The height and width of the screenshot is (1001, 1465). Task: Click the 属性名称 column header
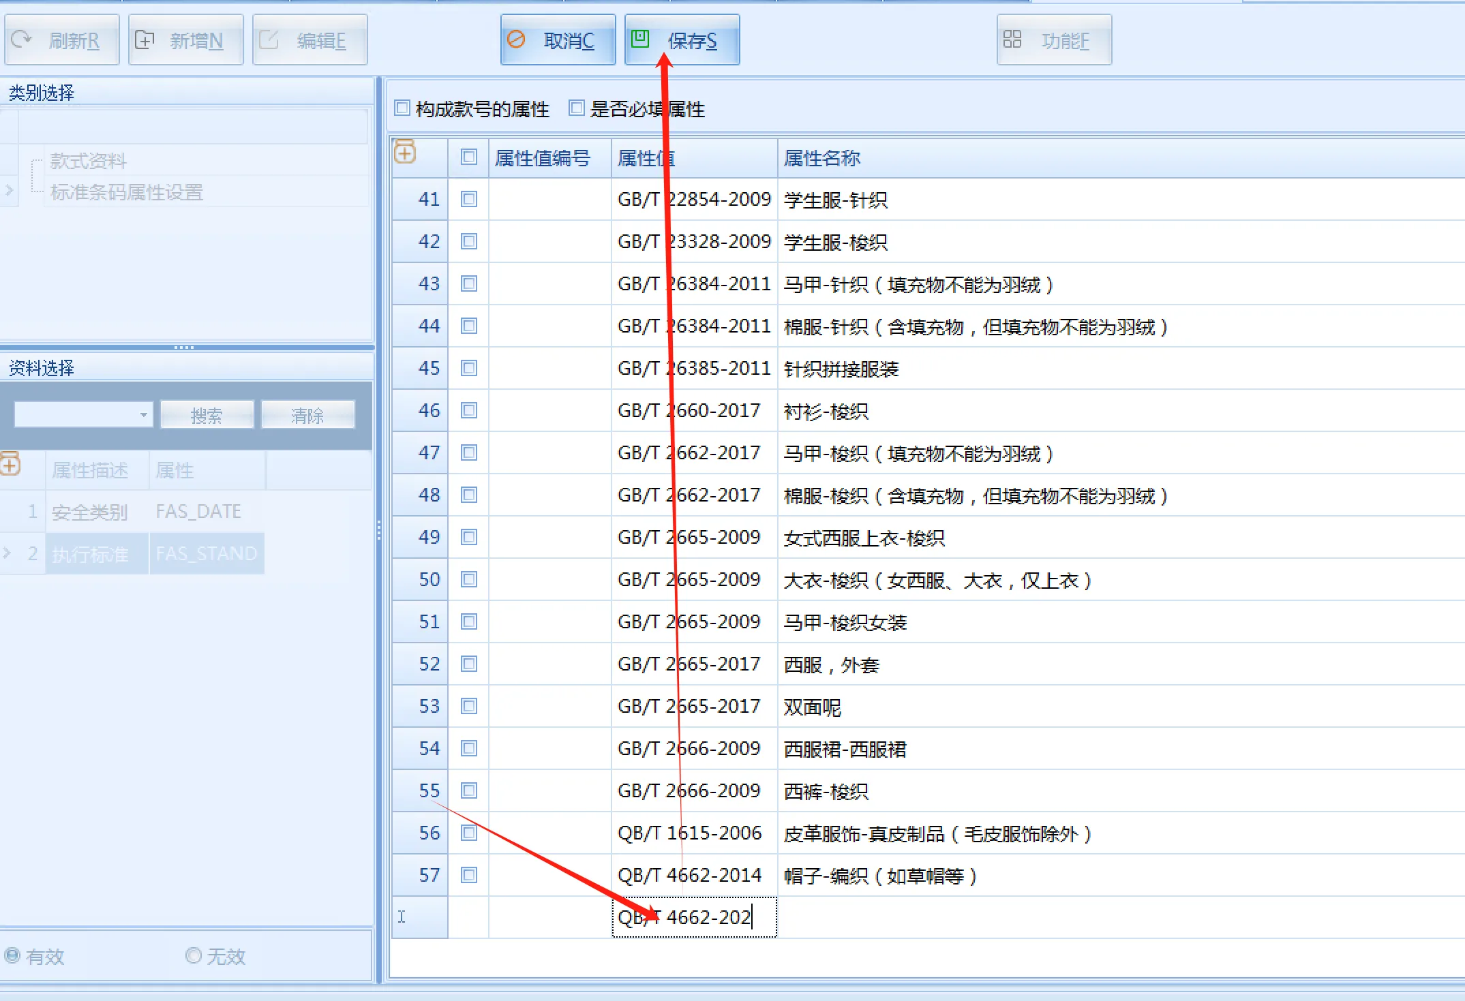821,158
